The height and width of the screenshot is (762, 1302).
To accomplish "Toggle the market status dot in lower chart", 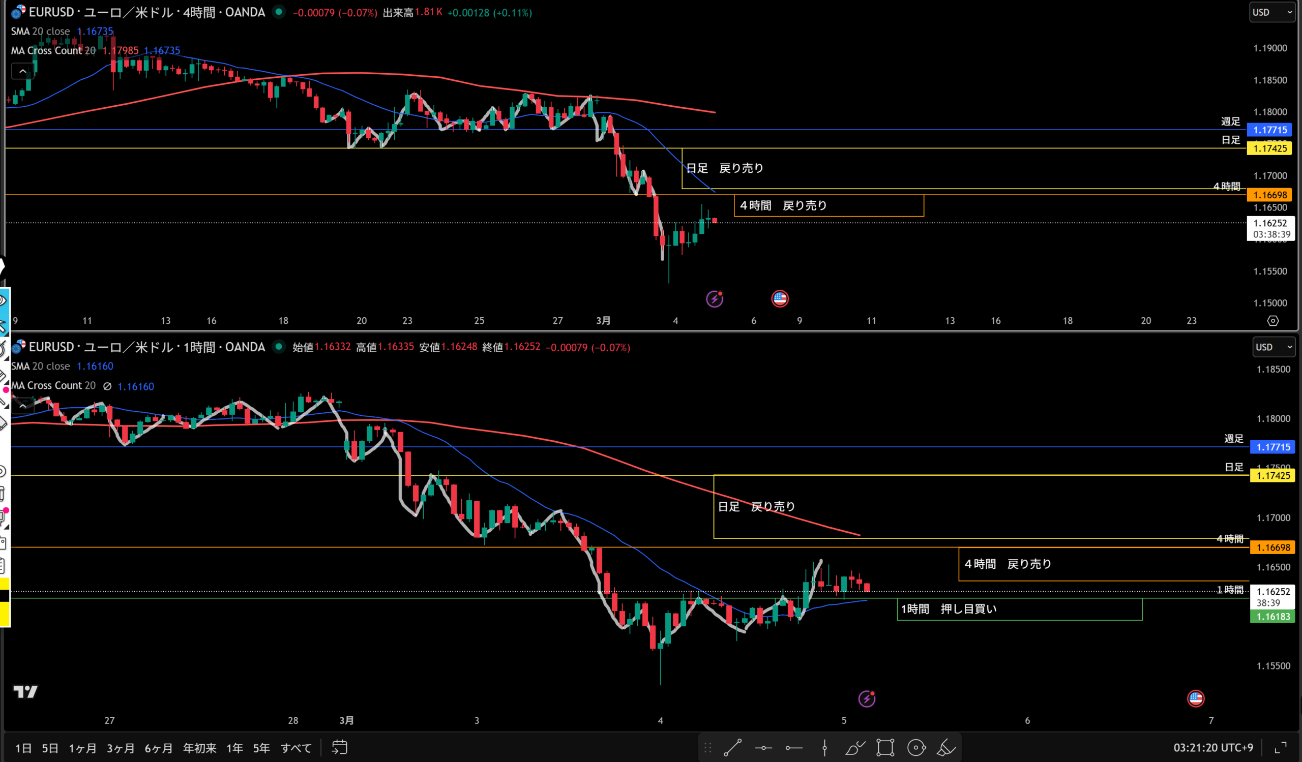I will 279,347.
